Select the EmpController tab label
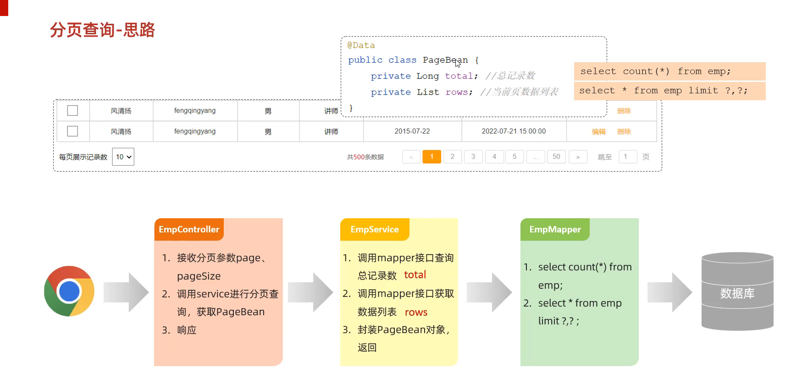 (x=189, y=230)
